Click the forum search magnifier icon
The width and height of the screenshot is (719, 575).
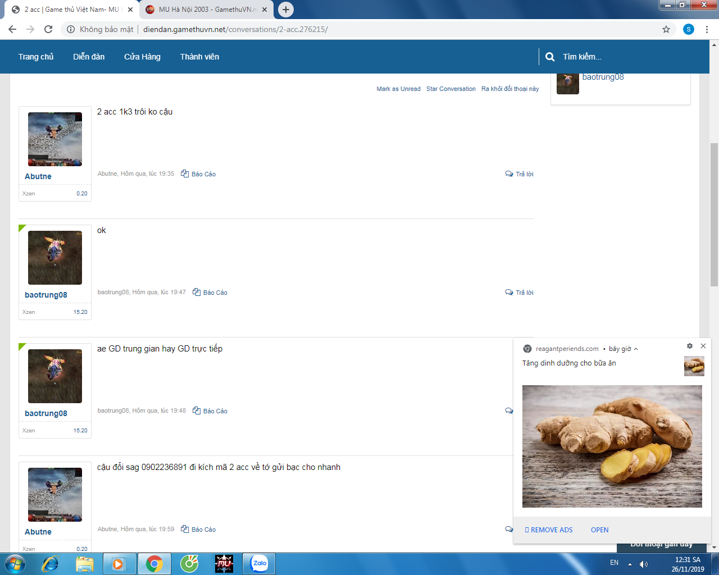(x=550, y=57)
